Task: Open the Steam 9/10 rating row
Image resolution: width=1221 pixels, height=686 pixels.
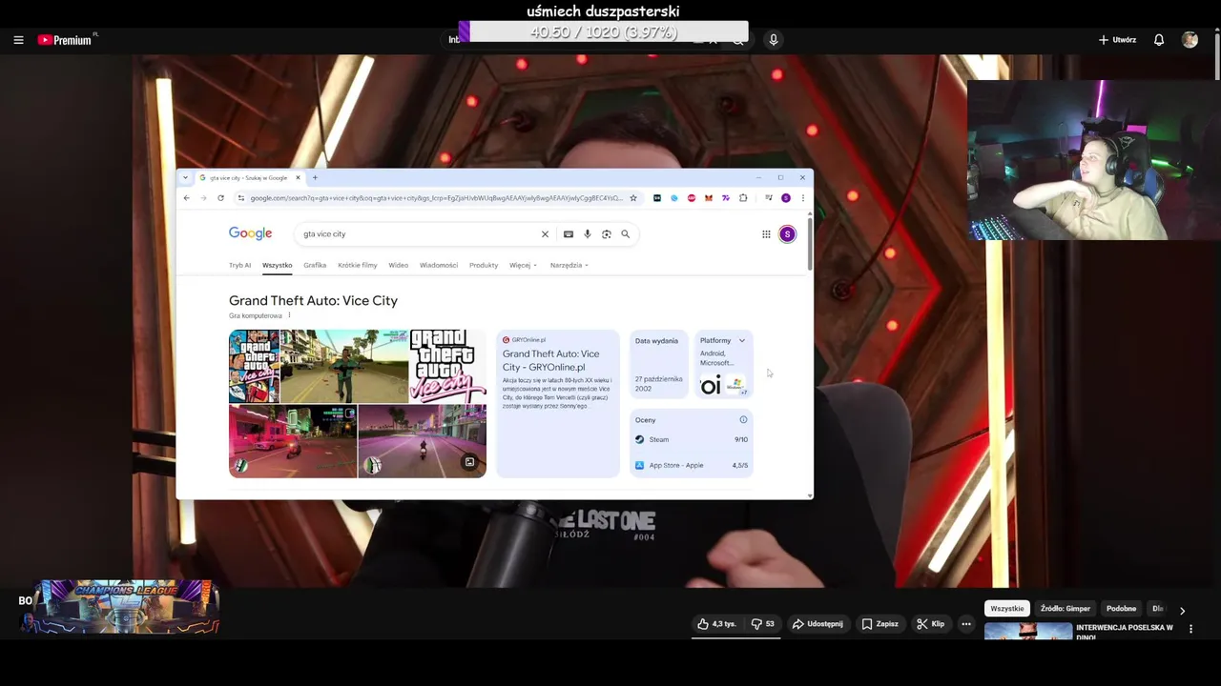Action: click(692, 439)
